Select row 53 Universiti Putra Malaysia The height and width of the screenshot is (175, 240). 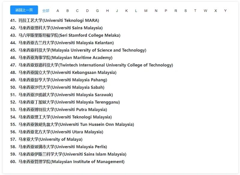click(58, 110)
